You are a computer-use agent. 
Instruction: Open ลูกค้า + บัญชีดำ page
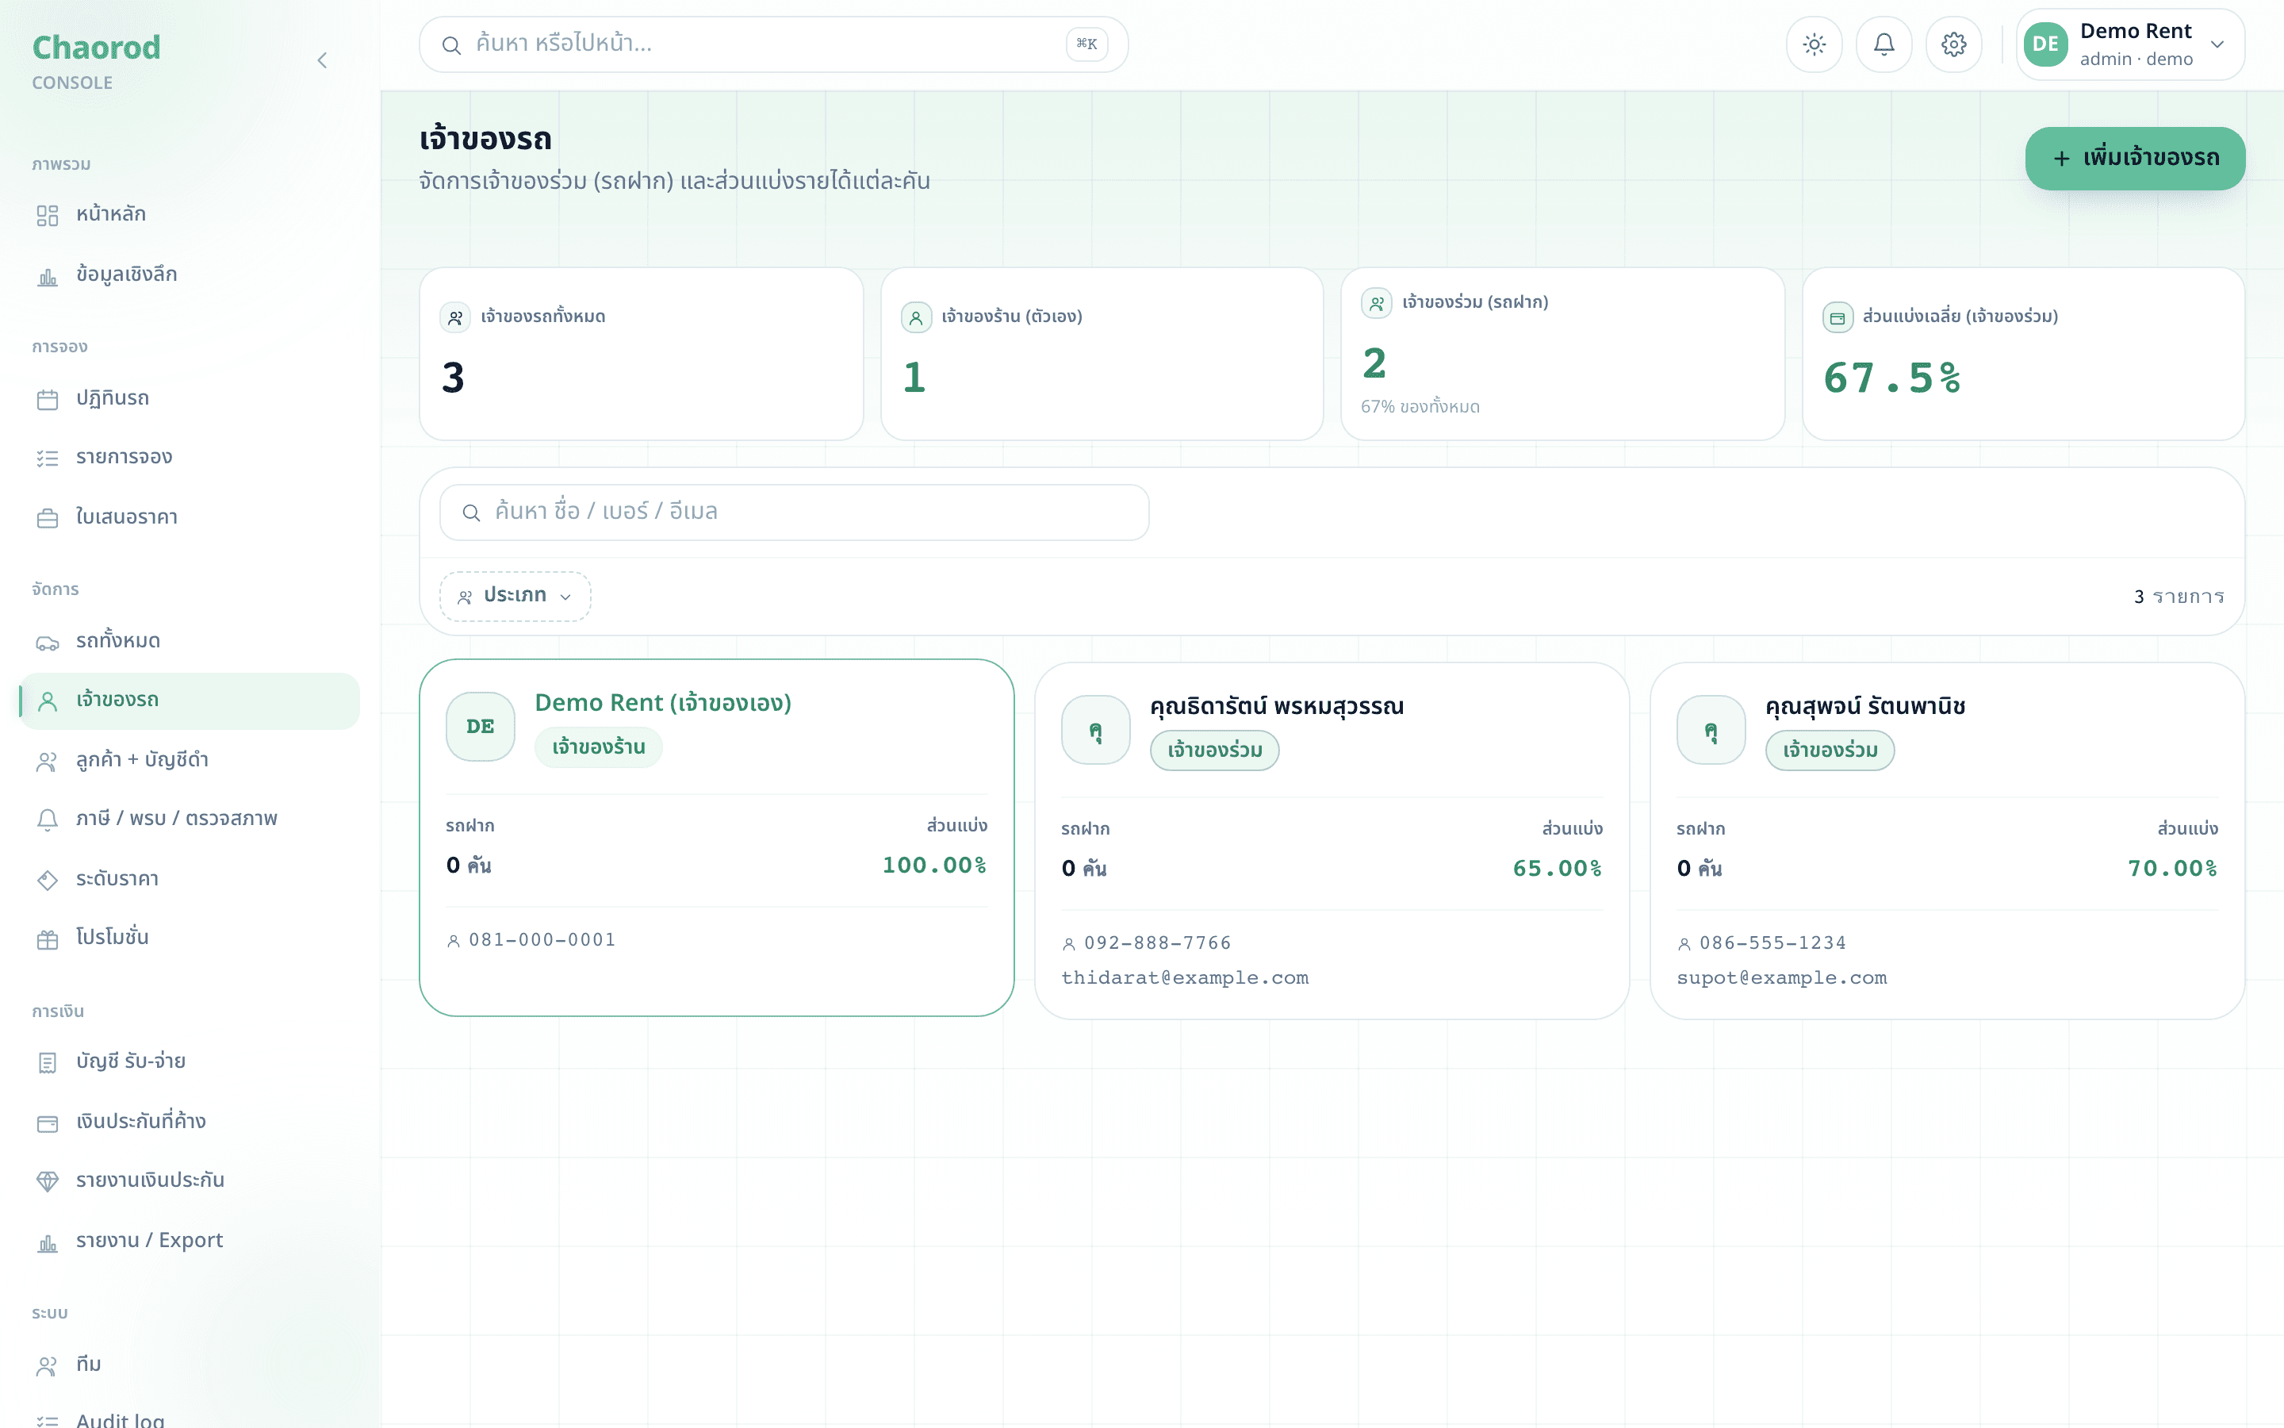point(189,760)
